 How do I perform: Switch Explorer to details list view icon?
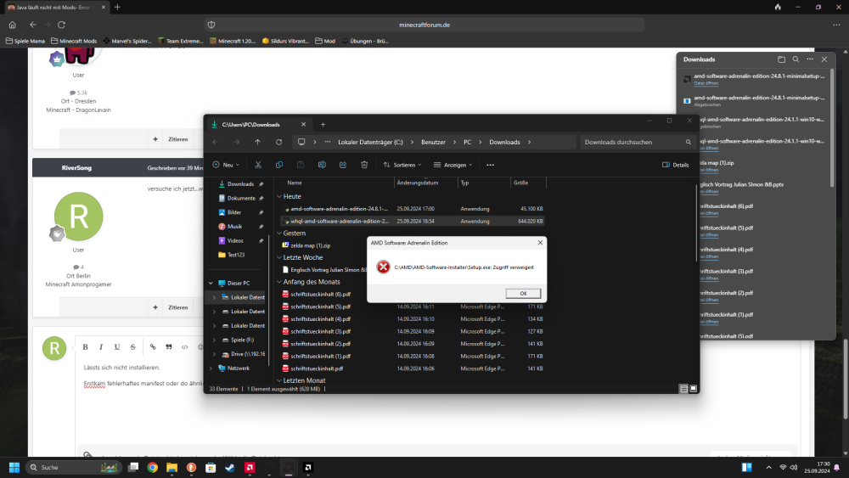click(683, 389)
